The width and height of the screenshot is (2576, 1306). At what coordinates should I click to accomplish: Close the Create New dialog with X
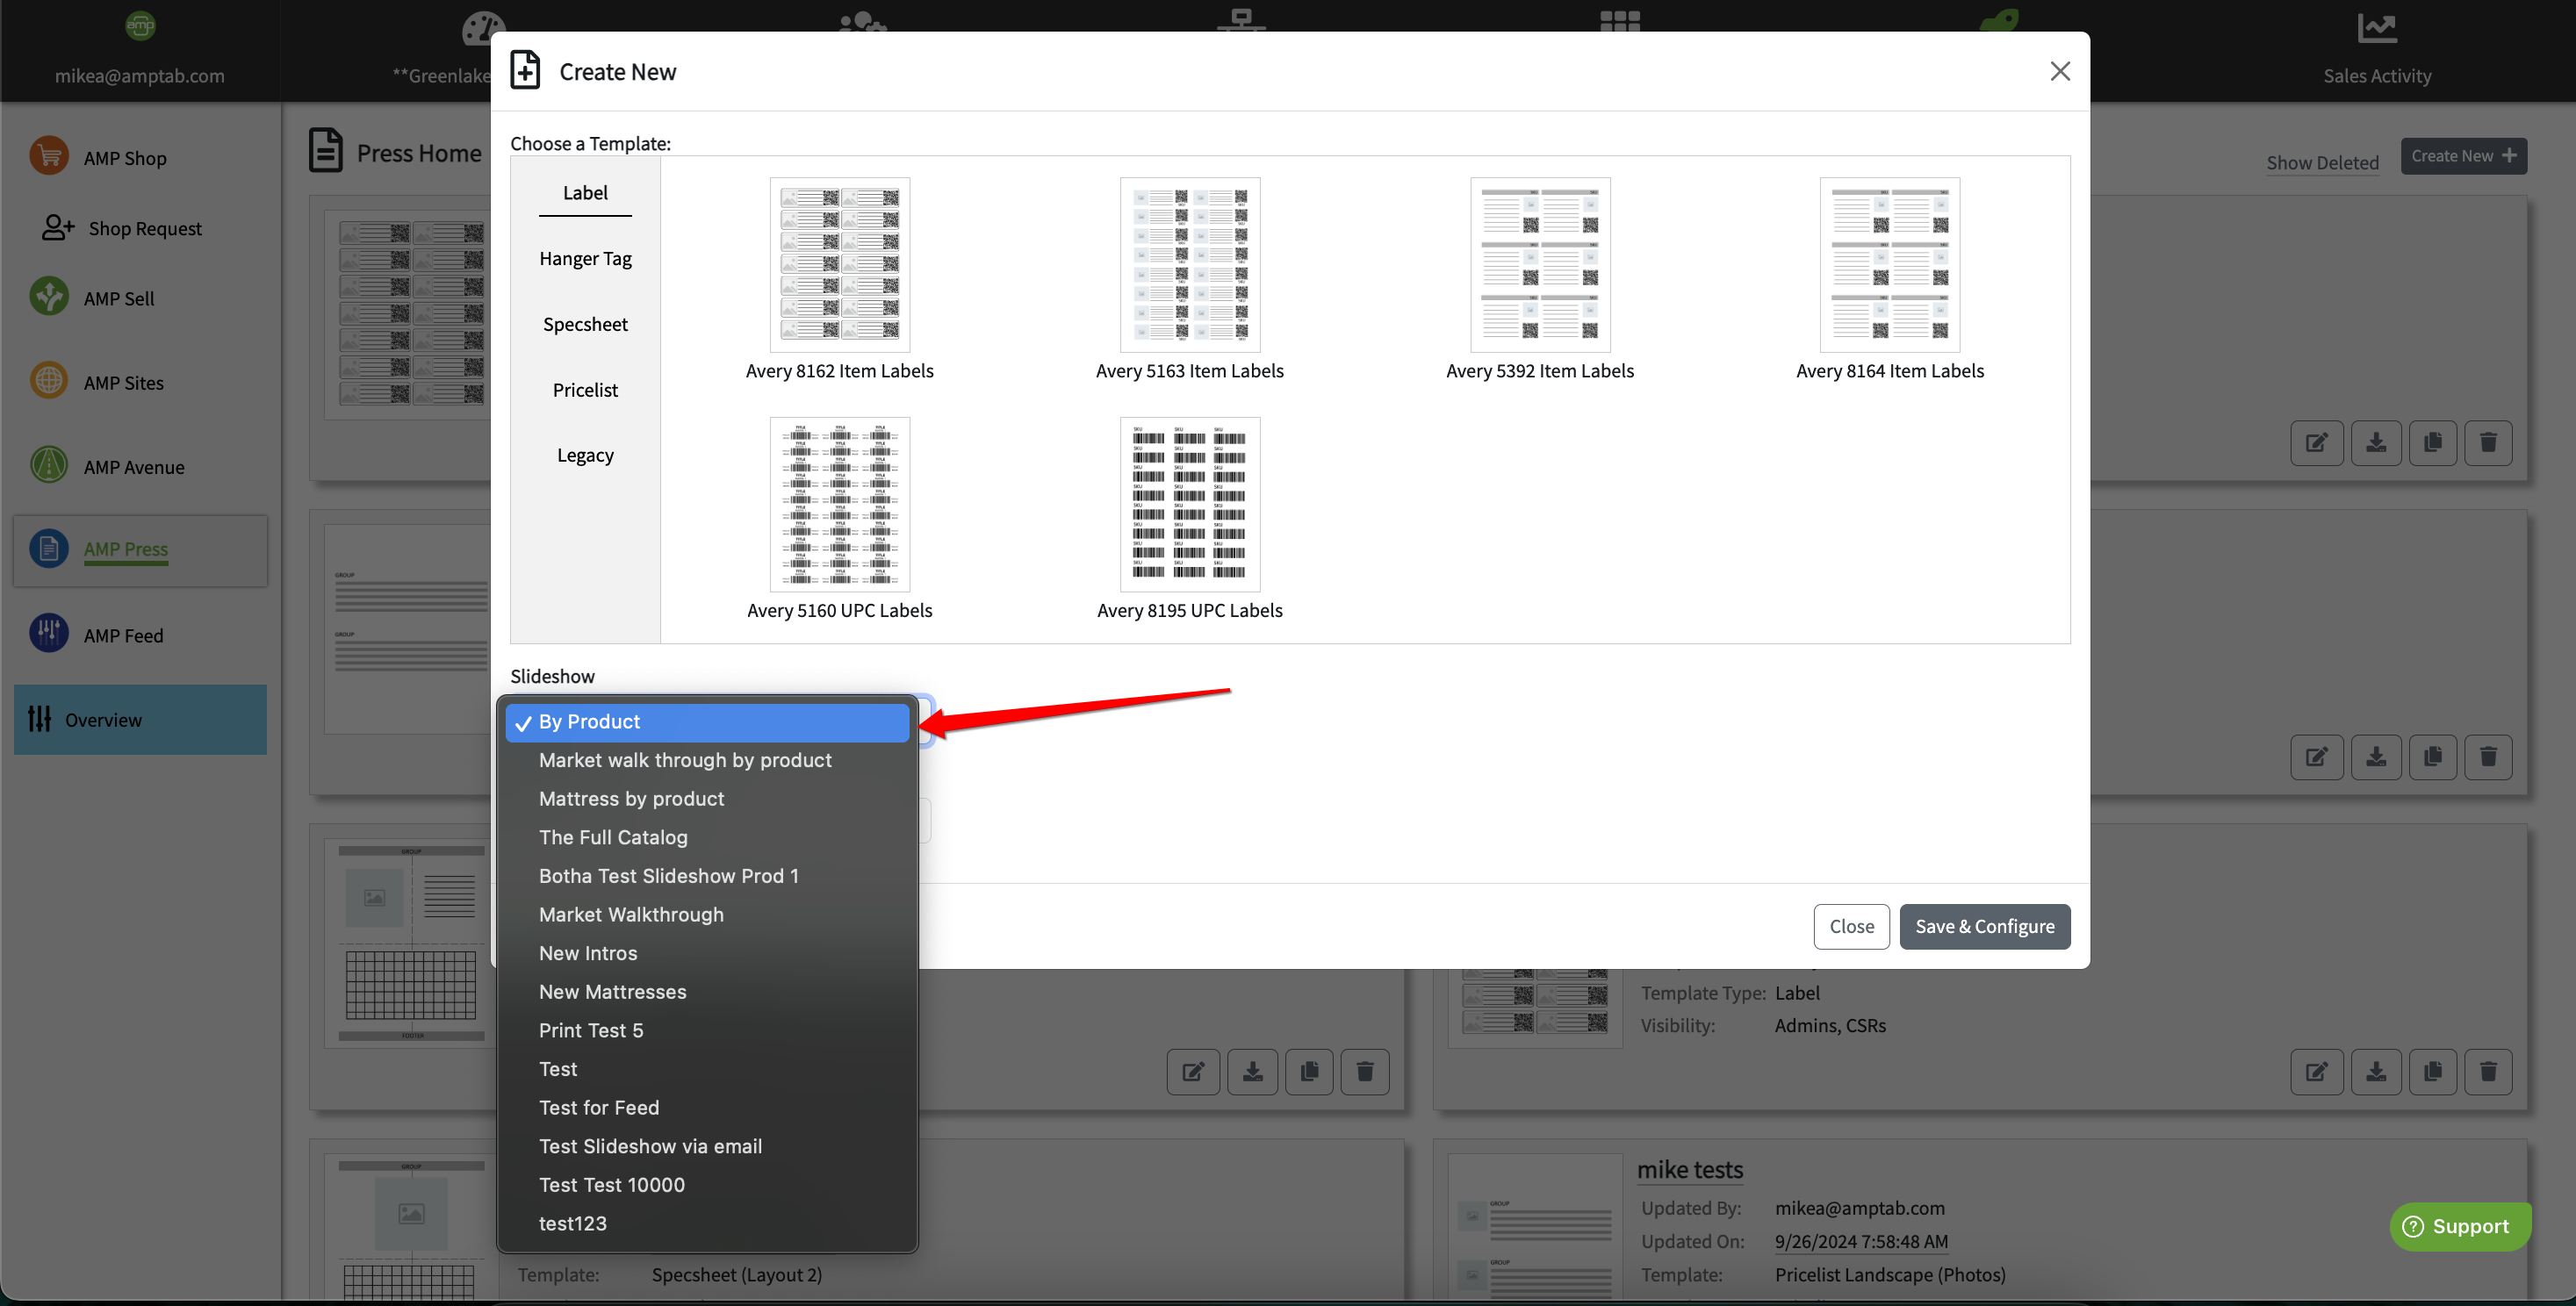tap(2059, 71)
